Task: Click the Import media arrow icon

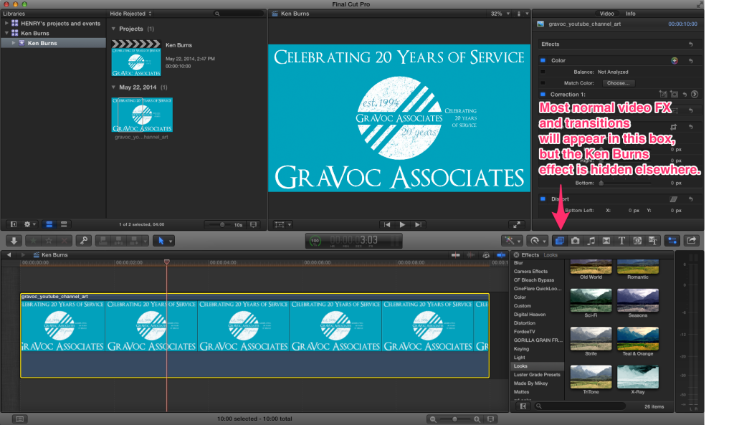Action: (x=14, y=241)
